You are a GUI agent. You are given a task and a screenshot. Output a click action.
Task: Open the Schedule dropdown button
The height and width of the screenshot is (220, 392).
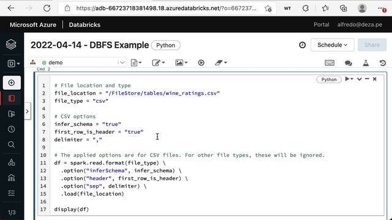(332, 45)
